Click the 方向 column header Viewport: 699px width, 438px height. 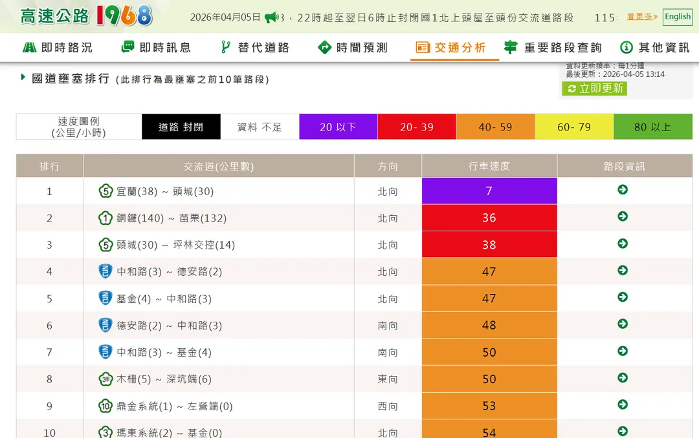[388, 166]
